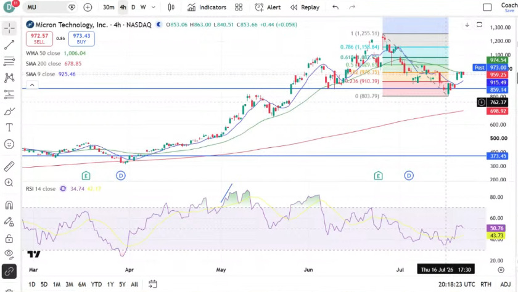Click the July dividend D marker
518x292 pixels.
point(409,176)
